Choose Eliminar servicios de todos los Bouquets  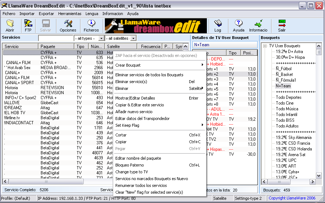[x=160, y=75]
